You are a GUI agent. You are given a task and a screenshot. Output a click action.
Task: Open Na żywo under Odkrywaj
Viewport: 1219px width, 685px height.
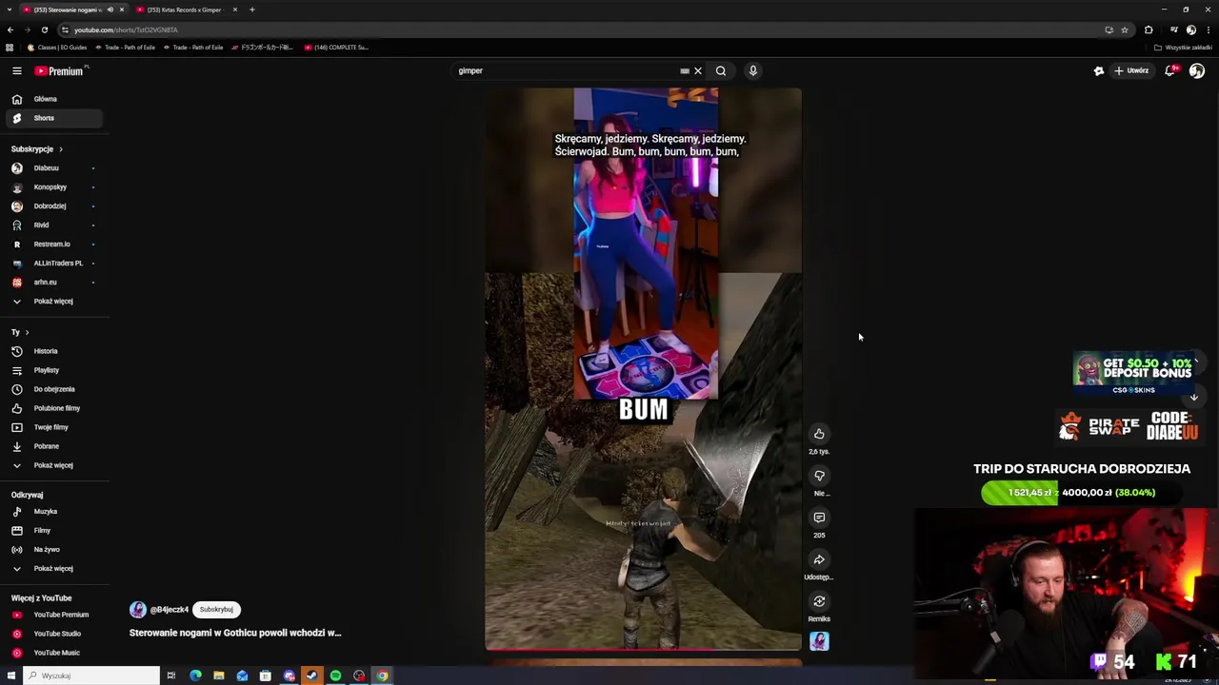54,550
